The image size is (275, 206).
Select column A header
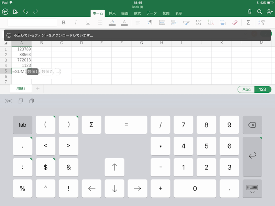click(x=21, y=43)
